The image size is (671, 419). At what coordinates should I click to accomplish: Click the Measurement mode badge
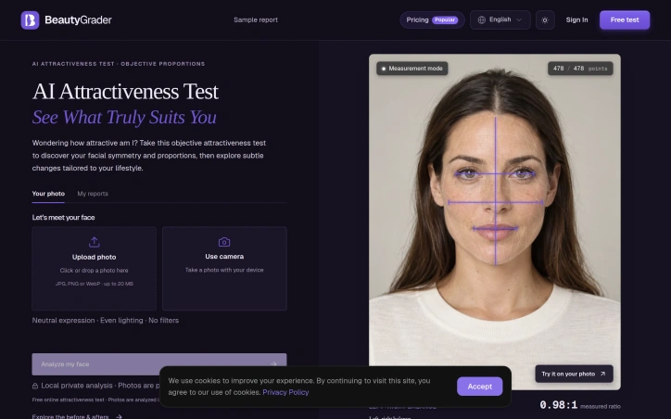pyautogui.click(x=412, y=69)
